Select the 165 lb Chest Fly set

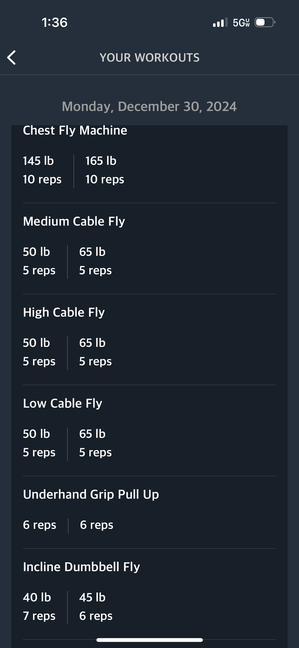coord(105,170)
